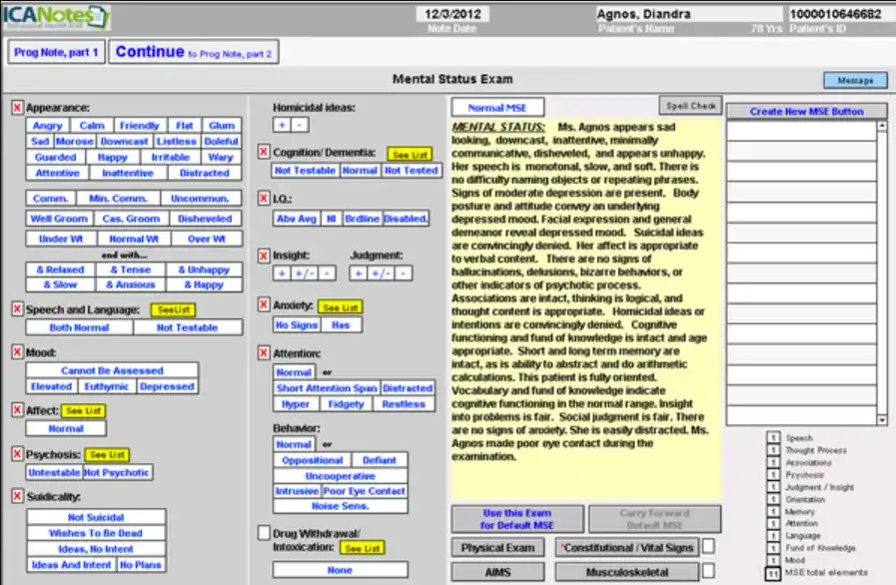The width and height of the screenshot is (896, 585).
Task: Click red X next to Attention
Action: click(265, 352)
